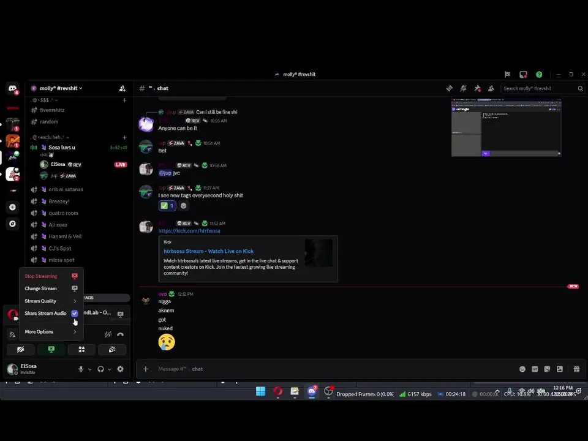This screenshot has height=441, width=588.
Task: Open the molly #revshit server dropdown
Action: tap(61, 88)
